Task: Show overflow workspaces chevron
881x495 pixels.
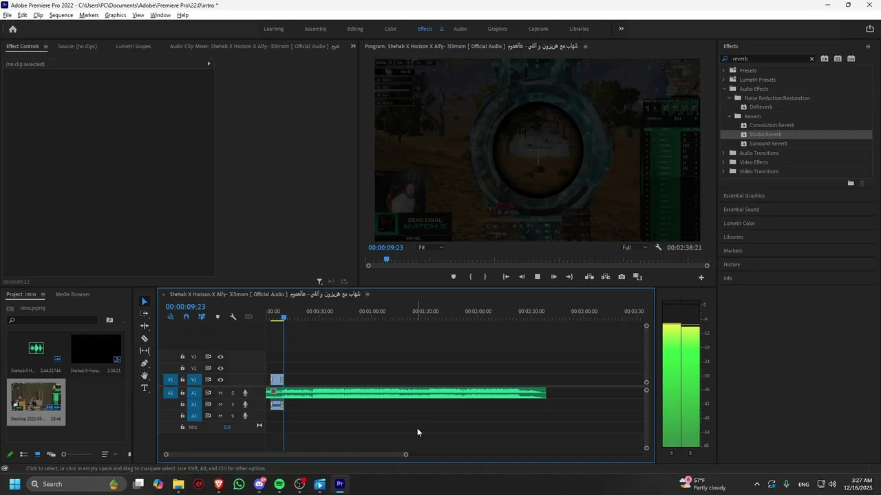Action: [x=621, y=29]
